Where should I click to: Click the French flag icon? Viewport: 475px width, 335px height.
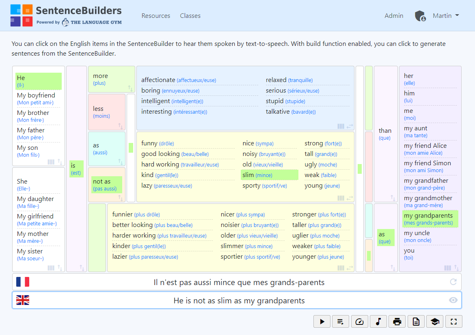pyautogui.click(x=23, y=282)
